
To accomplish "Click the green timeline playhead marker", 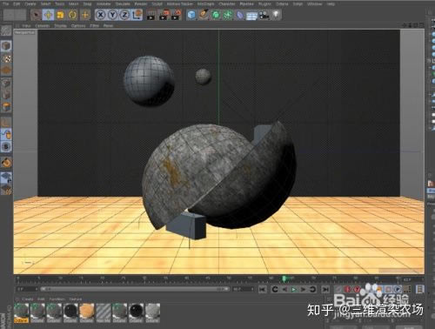I will [284, 279].
